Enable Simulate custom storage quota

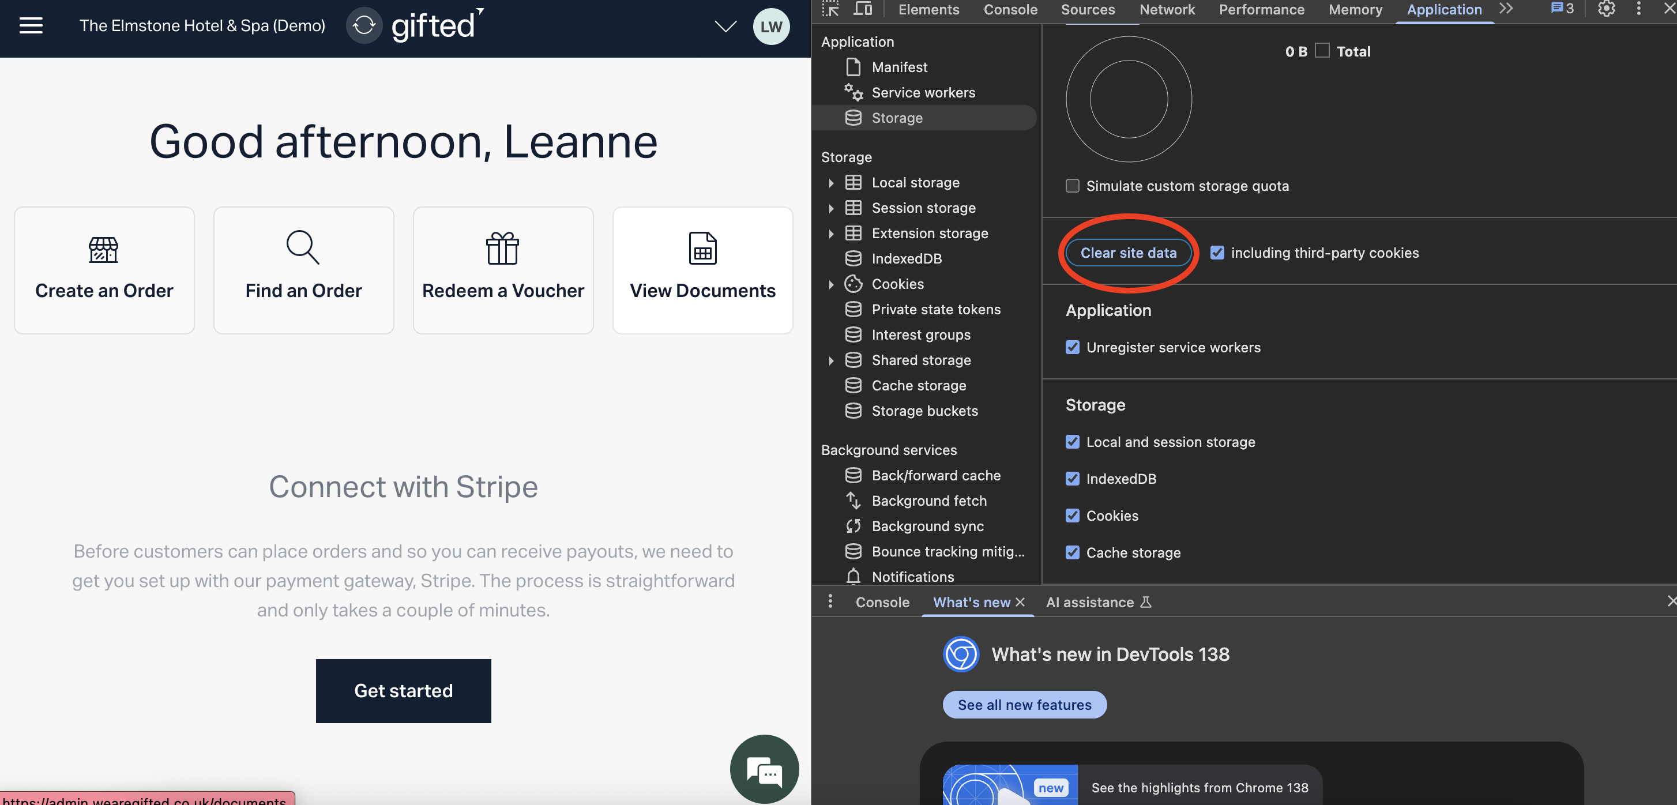pos(1072,186)
